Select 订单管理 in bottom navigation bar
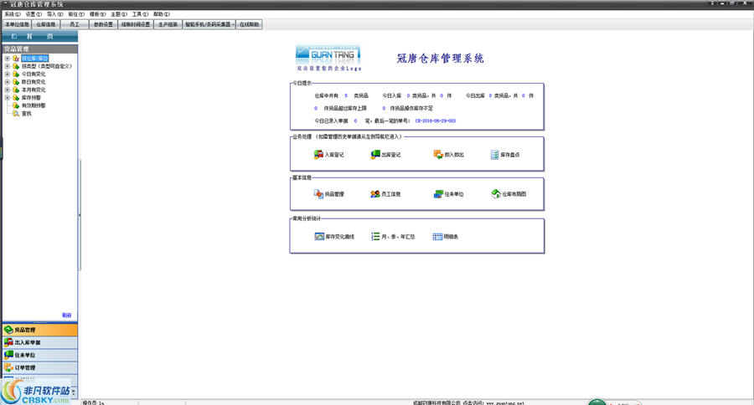Image resolution: width=754 pixels, height=405 pixels. [x=40, y=367]
